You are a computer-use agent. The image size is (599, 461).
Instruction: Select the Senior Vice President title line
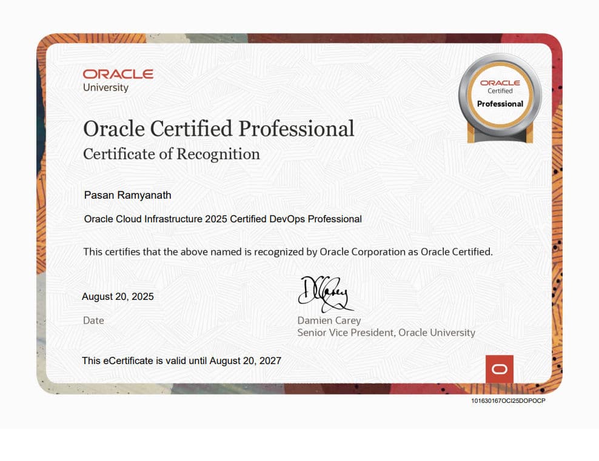386,333
